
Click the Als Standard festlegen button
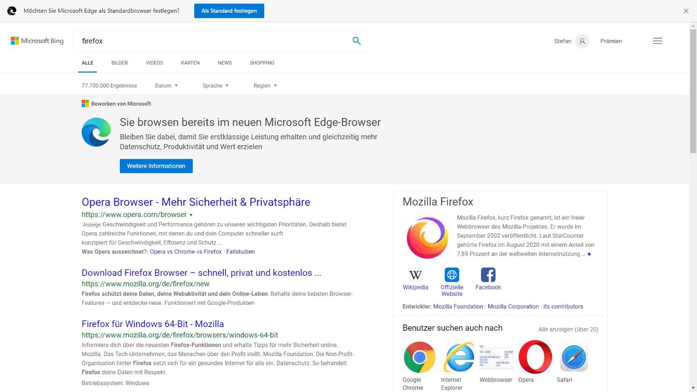[229, 11]
